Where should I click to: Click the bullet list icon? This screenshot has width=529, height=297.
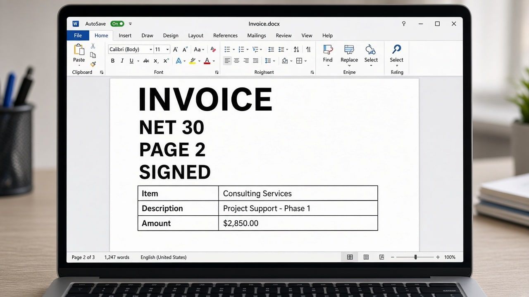(x=227, y=49)
